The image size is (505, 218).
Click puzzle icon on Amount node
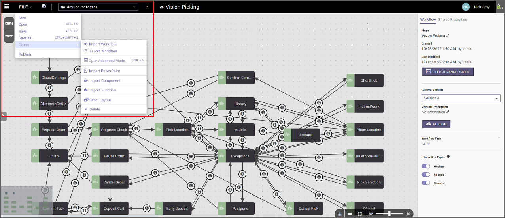[x=287, y=135]
